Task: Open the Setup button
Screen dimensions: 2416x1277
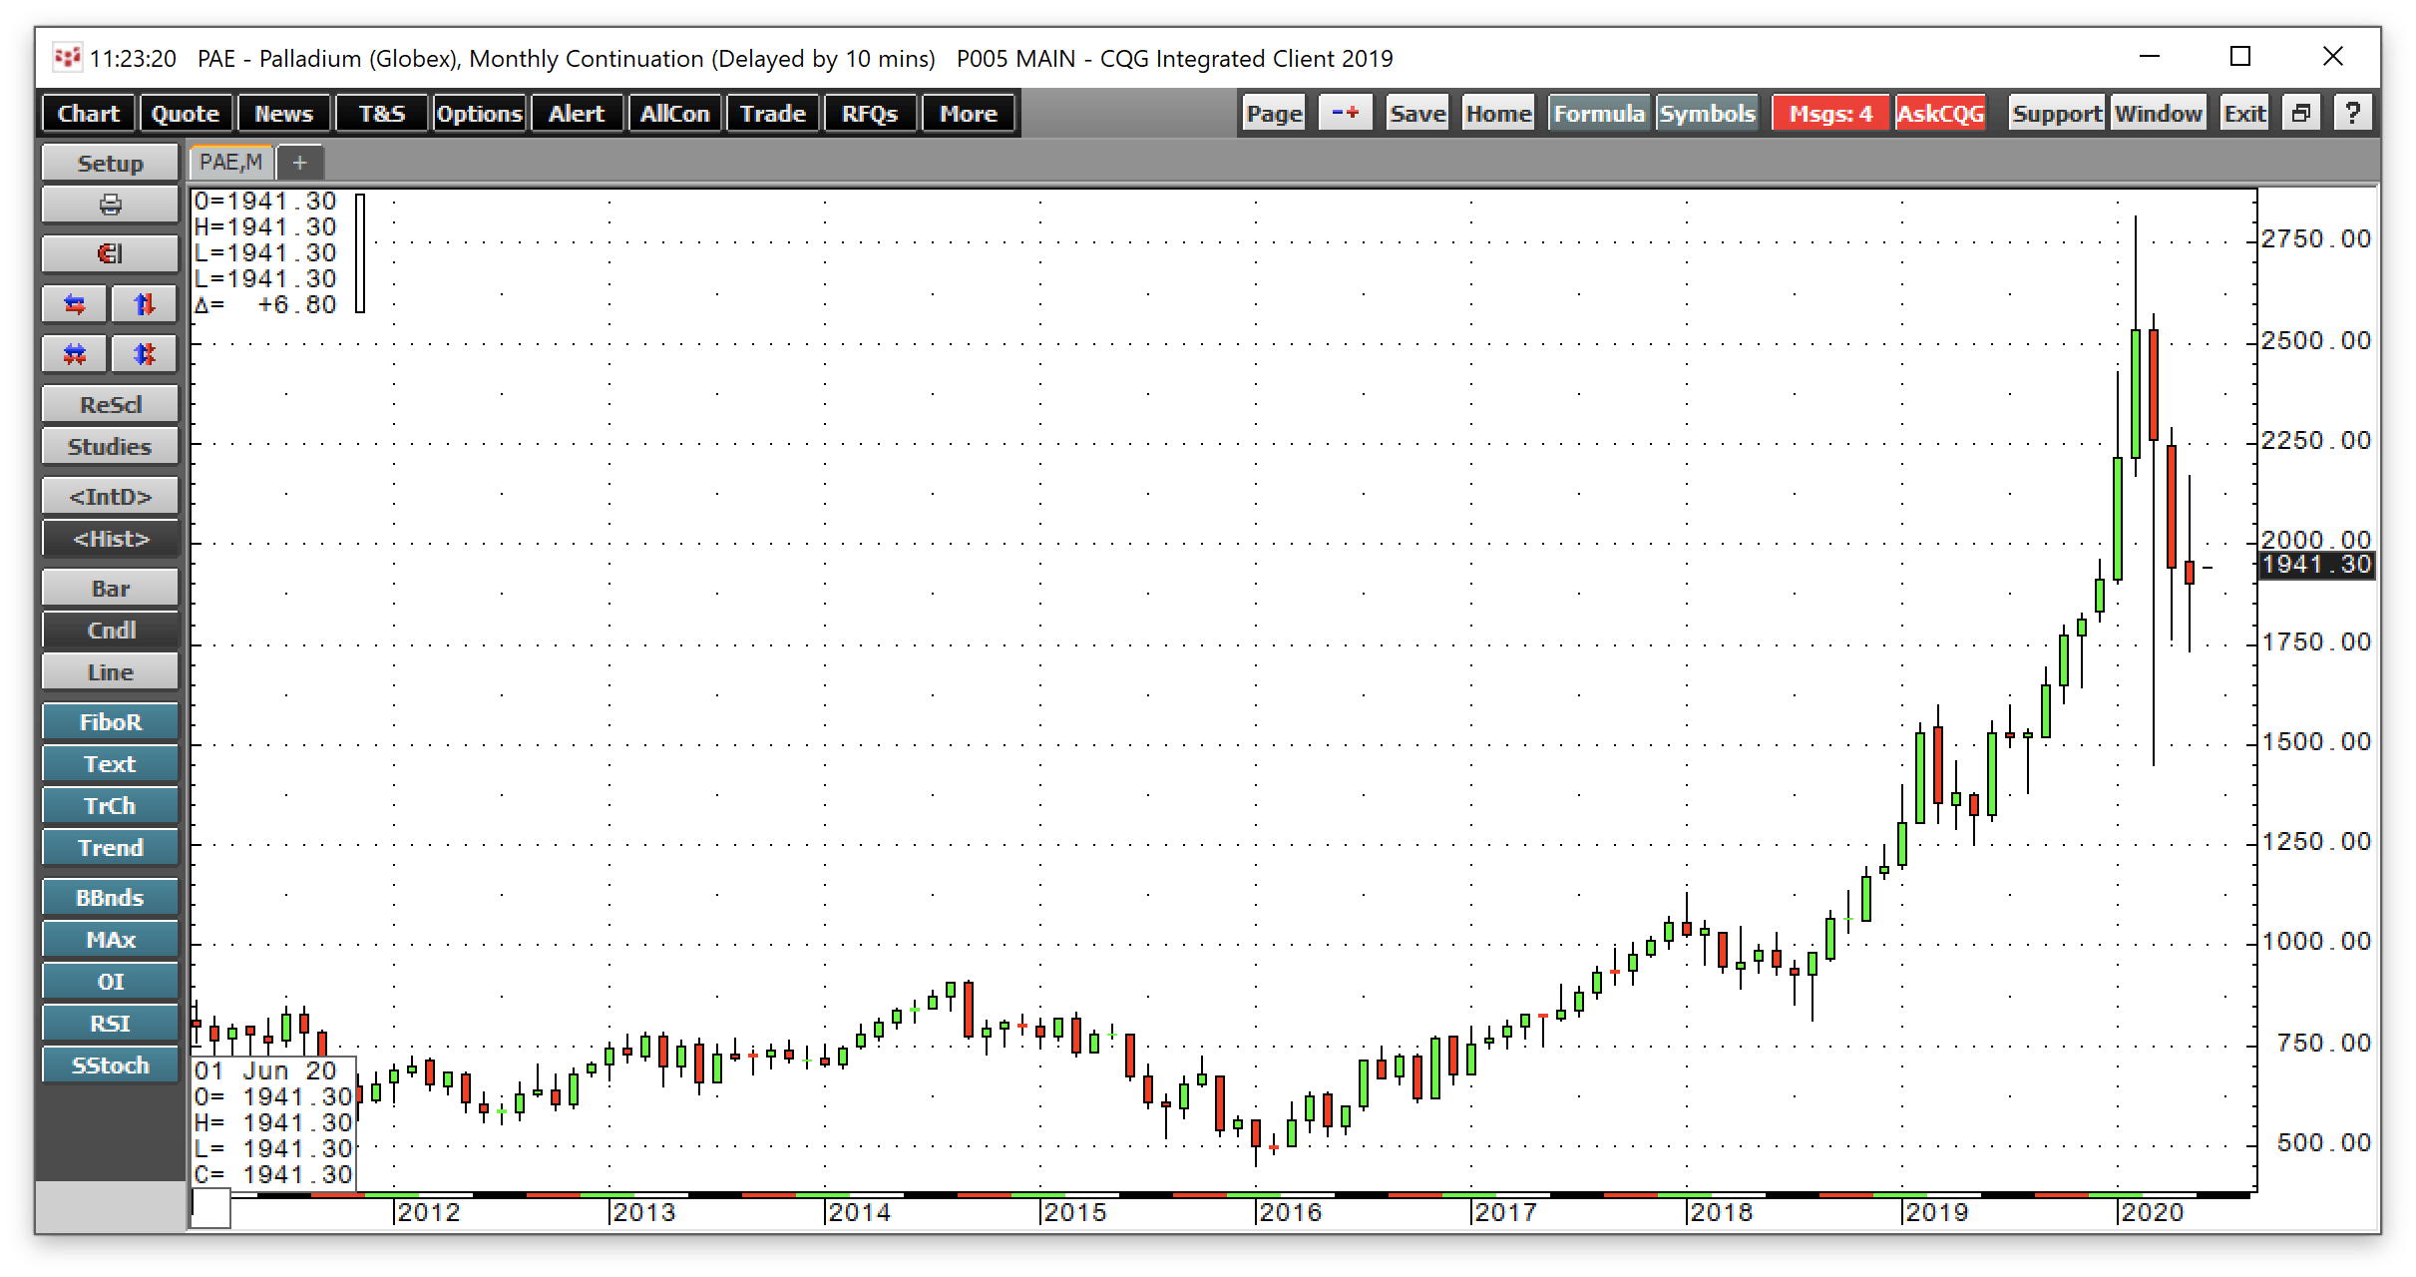Action: pos(110,163)
